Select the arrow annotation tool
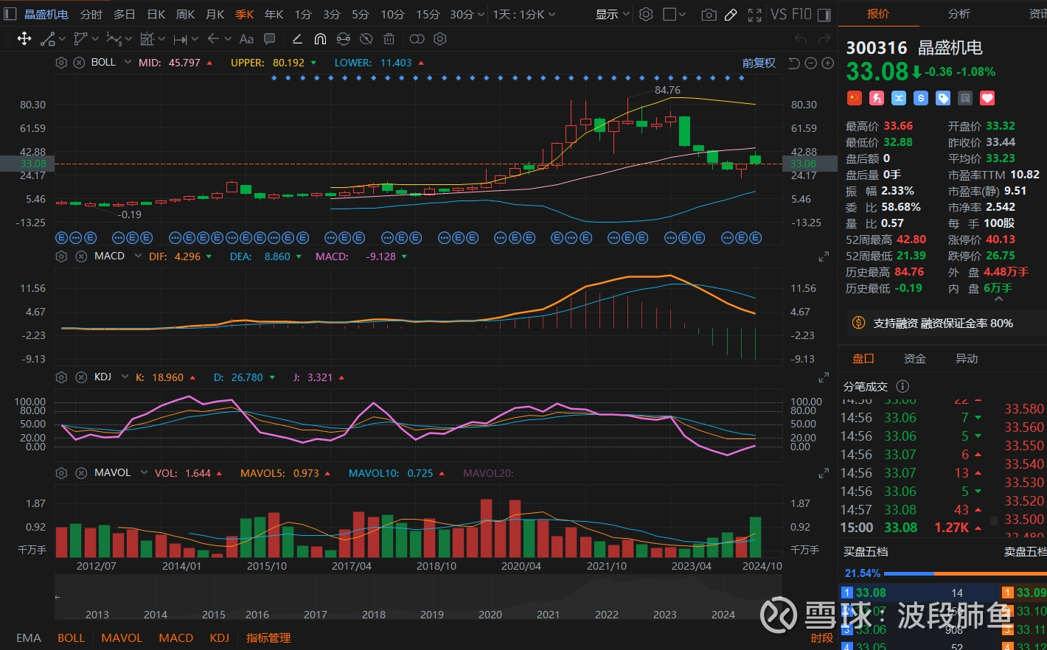The width and height of the screenshot is (1047, 650). (214, 39)
